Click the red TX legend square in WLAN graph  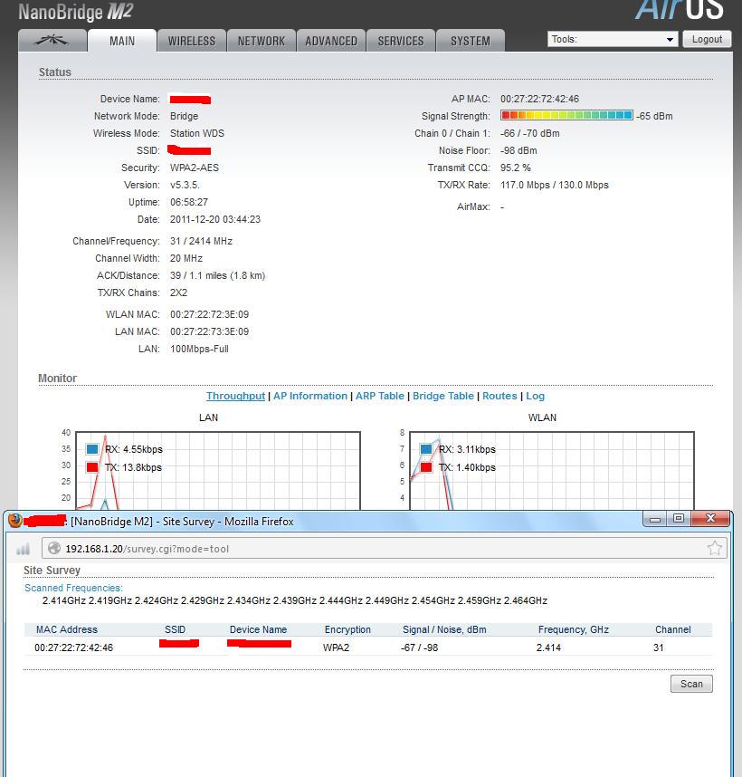tap(425, 466)
